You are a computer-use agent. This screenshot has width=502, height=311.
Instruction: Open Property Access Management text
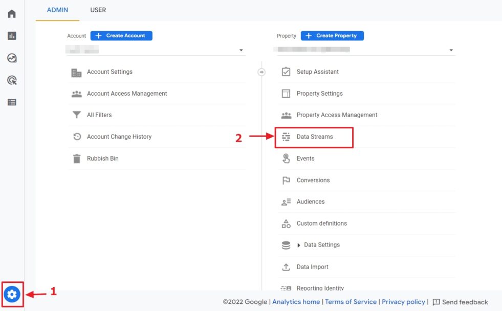tap(337, 115)
